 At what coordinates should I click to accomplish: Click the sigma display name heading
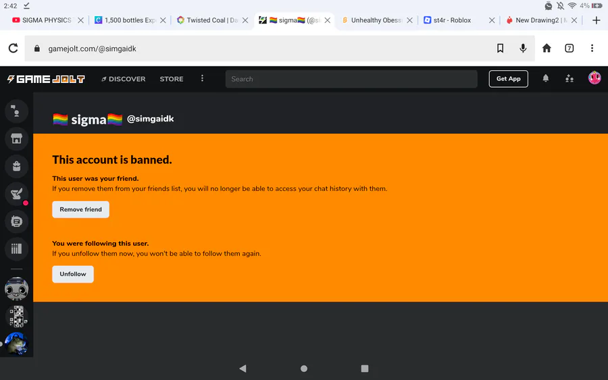88,119
